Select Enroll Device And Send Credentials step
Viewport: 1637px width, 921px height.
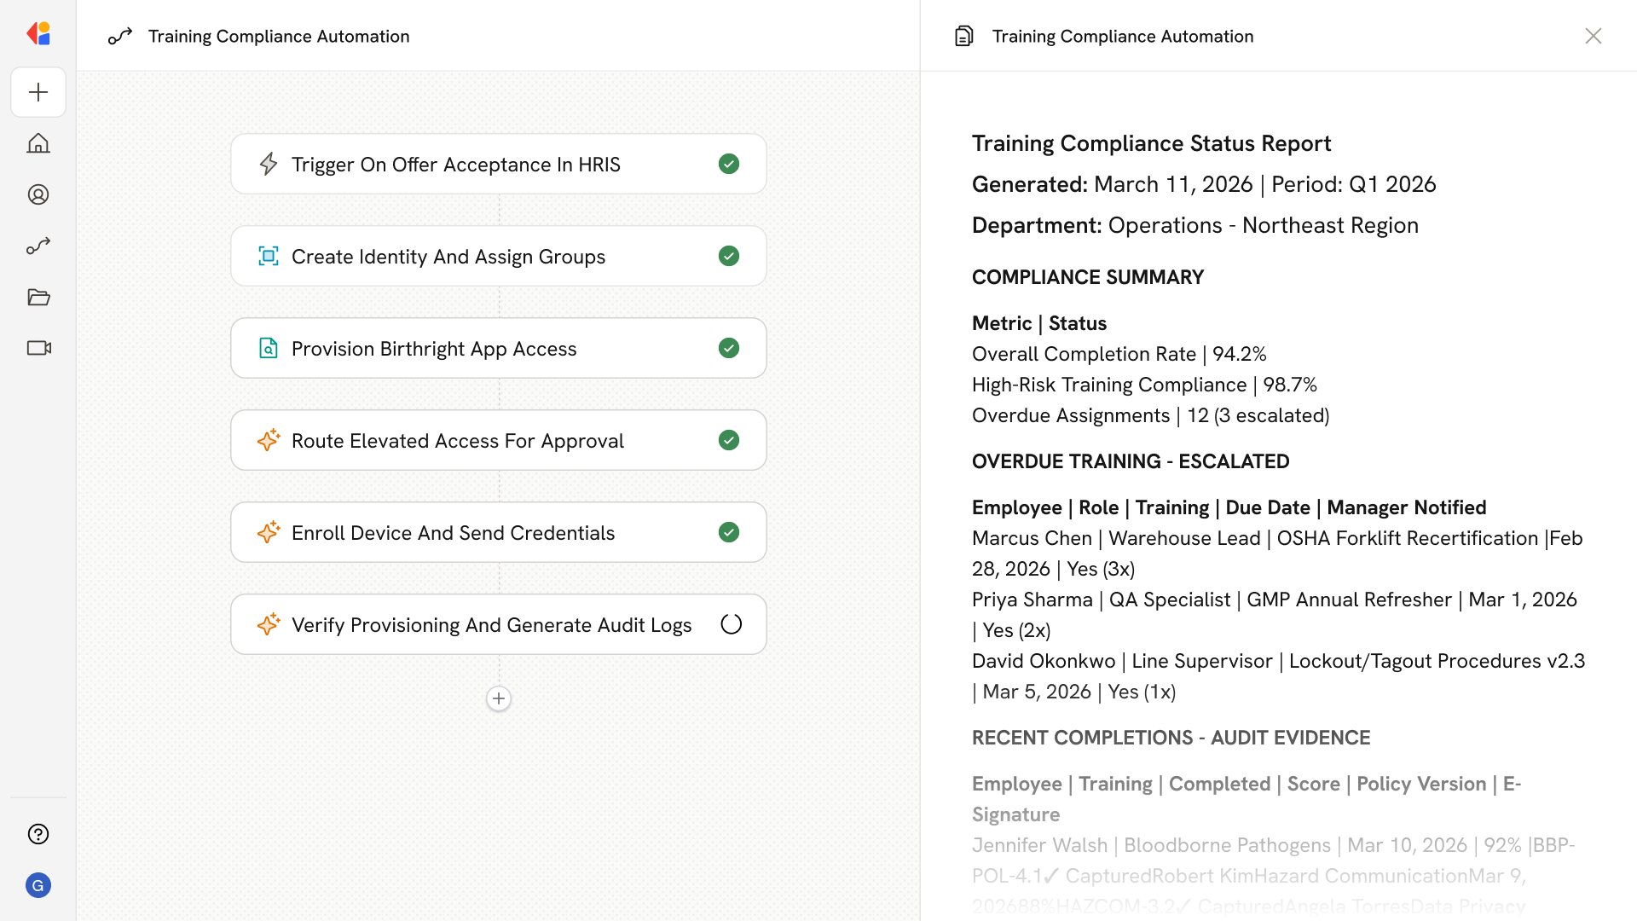[453, 533]
